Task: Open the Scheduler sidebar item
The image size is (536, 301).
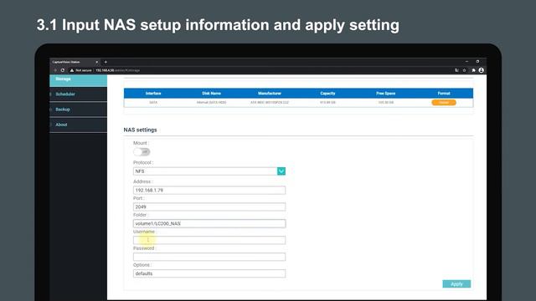Action: click(78, 94)
